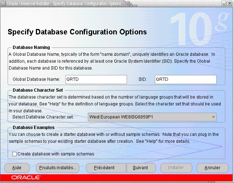Screen dimensions: 234x183
Task: Focus the SID text field
Action: [185, 79]
